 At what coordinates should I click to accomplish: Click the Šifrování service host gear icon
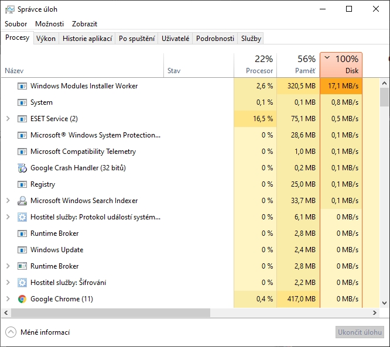(22, 283)
